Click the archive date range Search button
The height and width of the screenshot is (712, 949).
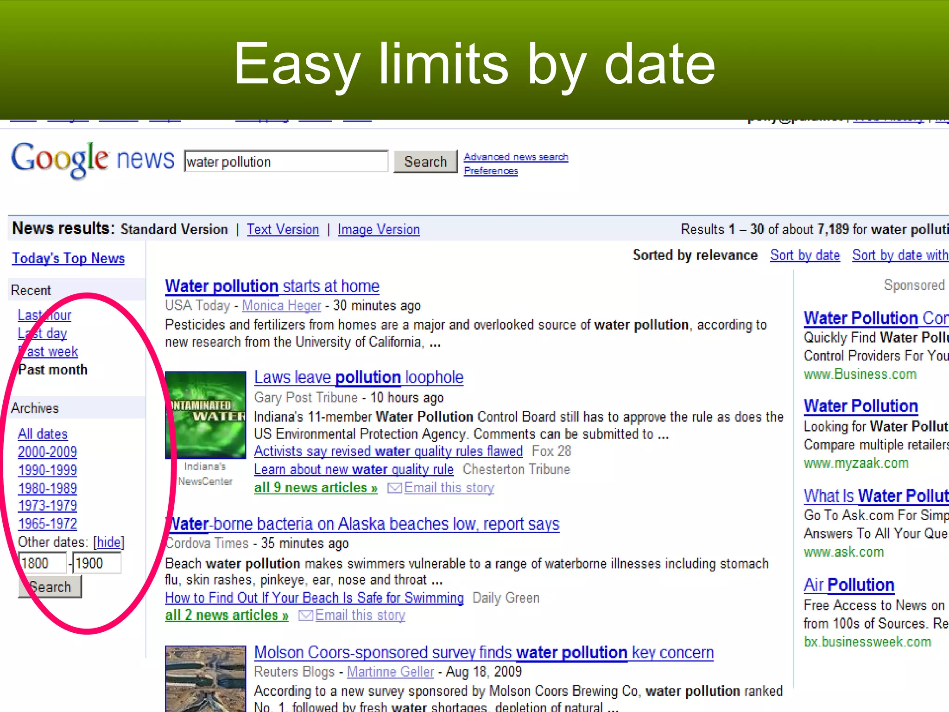point(50,587)
